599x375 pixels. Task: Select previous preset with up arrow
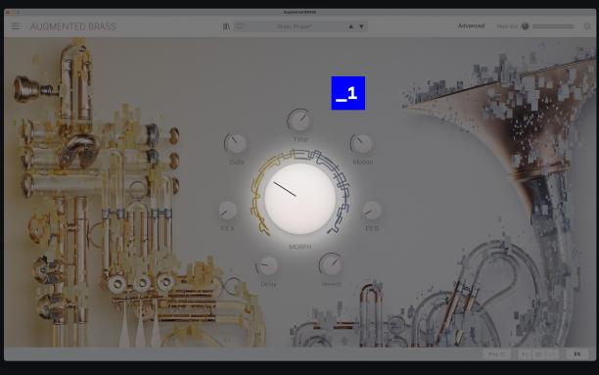coord(350,26)
